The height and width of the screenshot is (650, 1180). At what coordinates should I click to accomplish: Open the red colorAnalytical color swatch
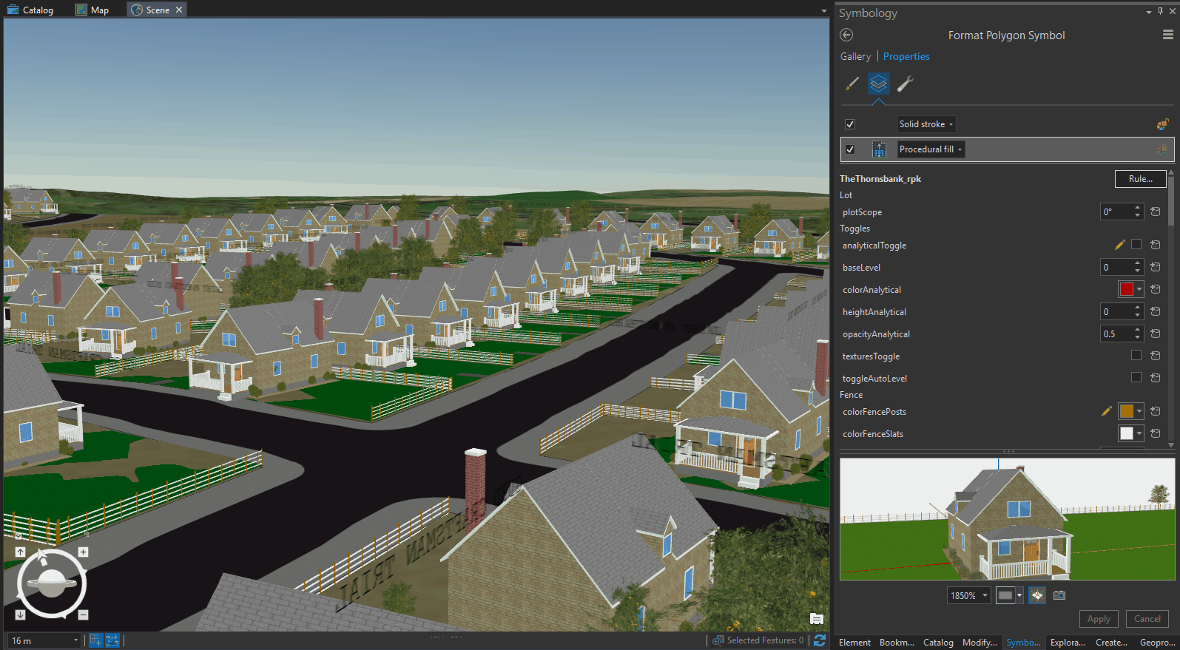[x=1127, y=289]
